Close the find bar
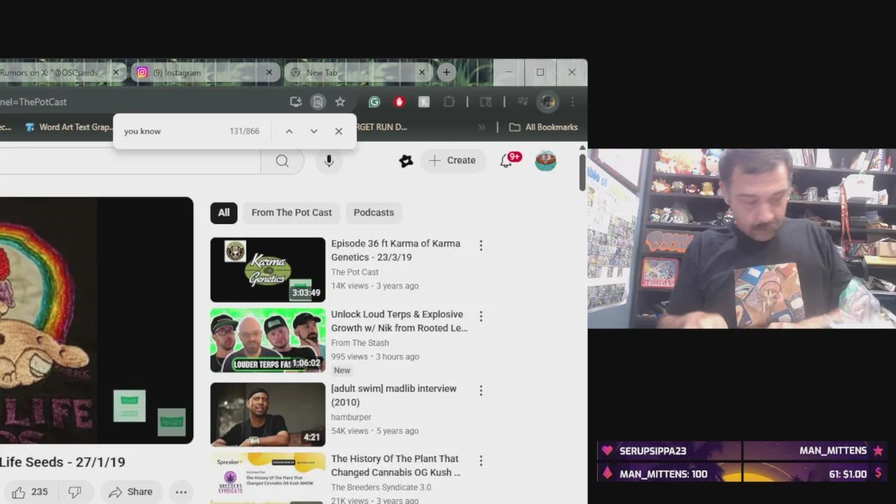896x504 pixels. (339, 132)
